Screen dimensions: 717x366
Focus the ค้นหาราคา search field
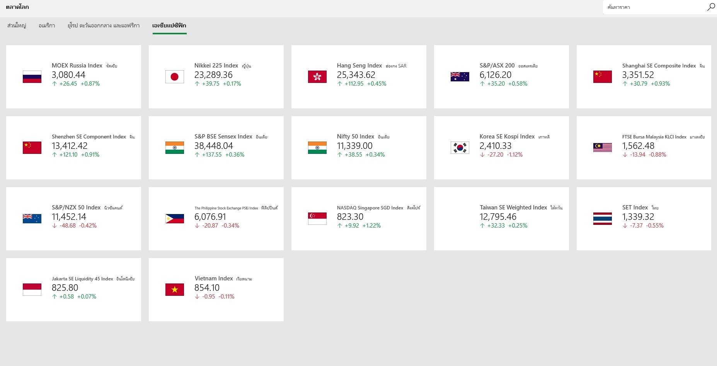tap(653, 7)
